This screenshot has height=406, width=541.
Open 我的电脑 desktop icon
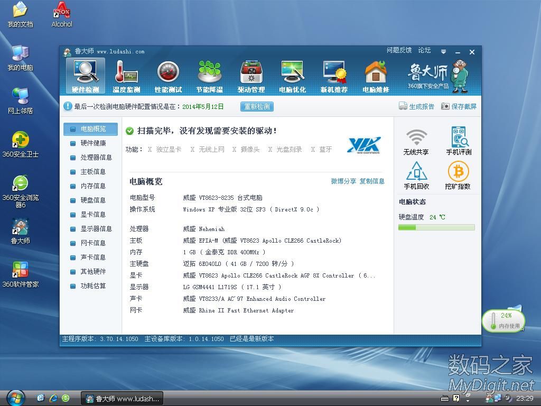(21, 58)
